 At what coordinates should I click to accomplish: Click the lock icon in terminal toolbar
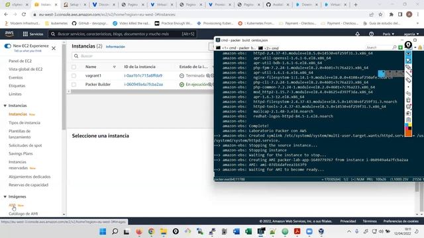[x=420, y=48]
